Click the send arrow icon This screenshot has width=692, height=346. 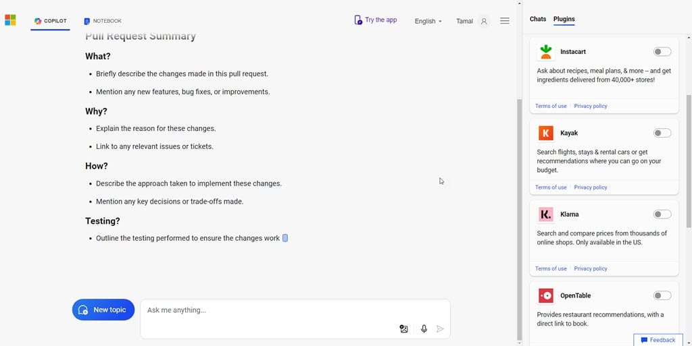pyautogui.click(x=440, y=329)
